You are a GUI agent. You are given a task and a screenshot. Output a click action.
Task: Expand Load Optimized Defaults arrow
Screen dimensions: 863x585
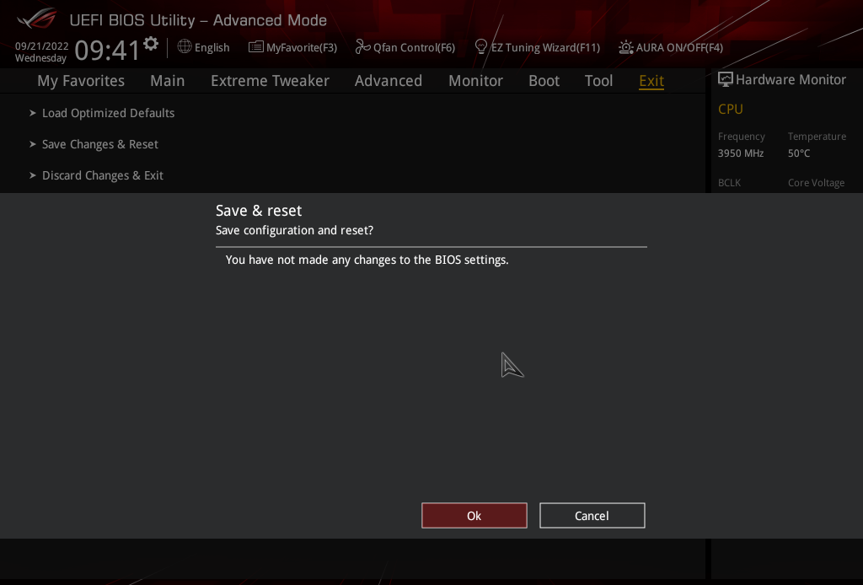pos(33,113)
